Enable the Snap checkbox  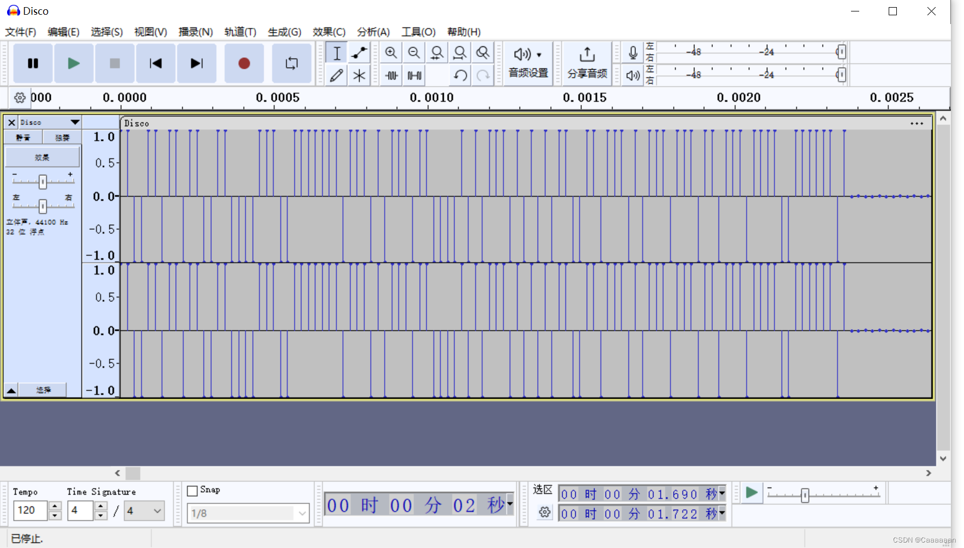pos(192,491)
